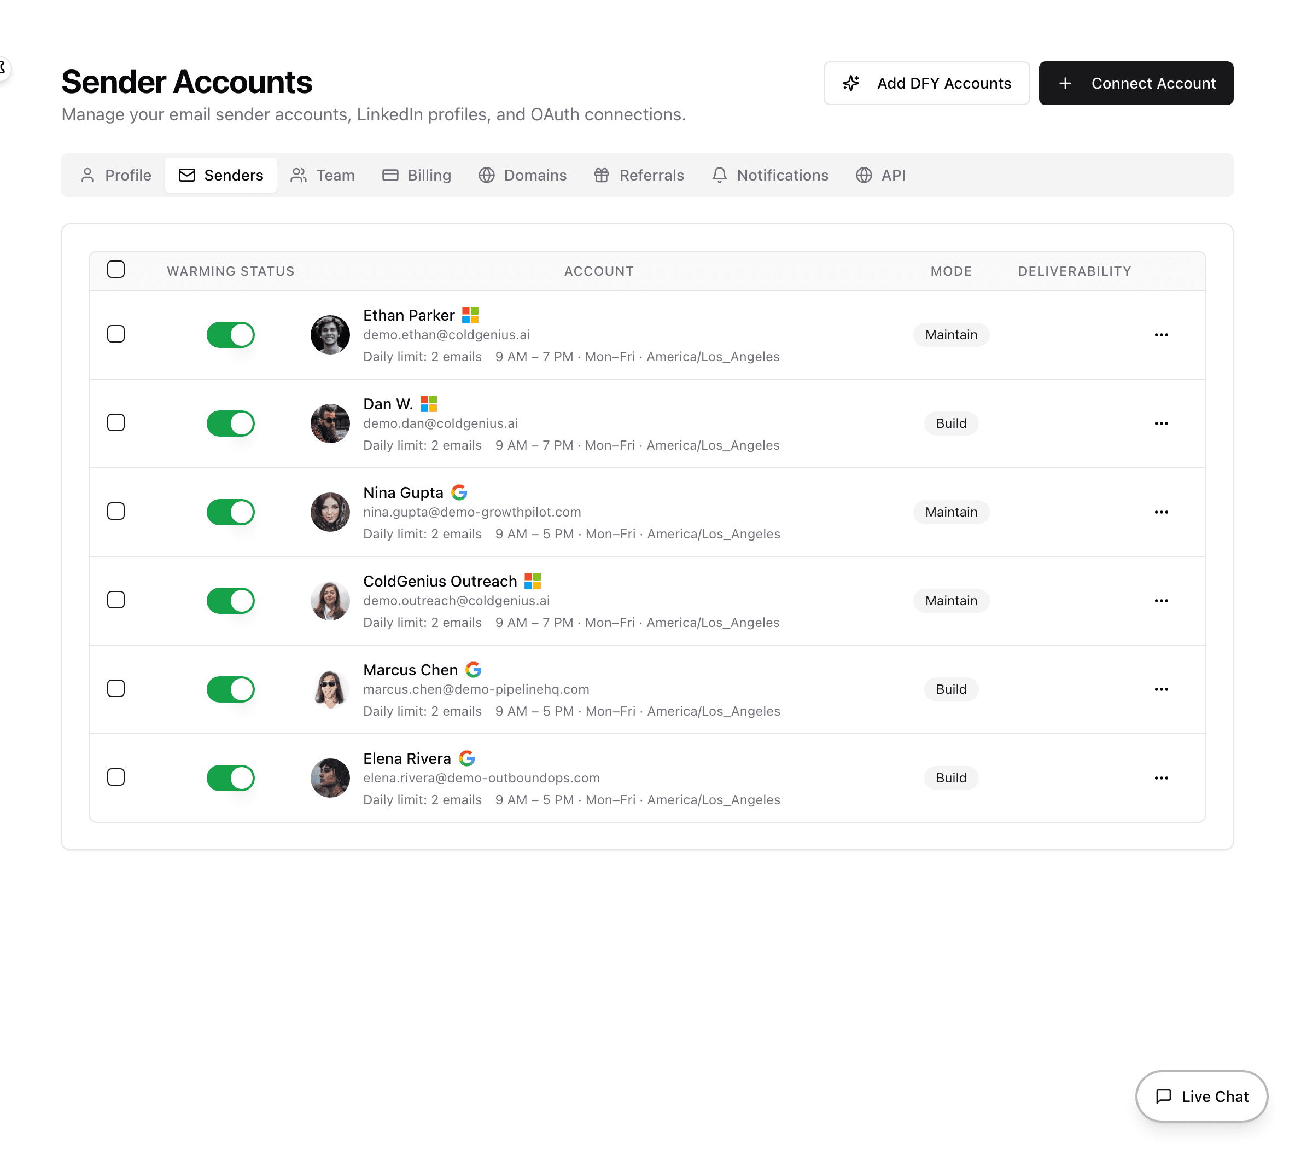Select the checkbox for Nina Gupta's row
This screenshot has height=1149, width=1295.
coord(116,512)
